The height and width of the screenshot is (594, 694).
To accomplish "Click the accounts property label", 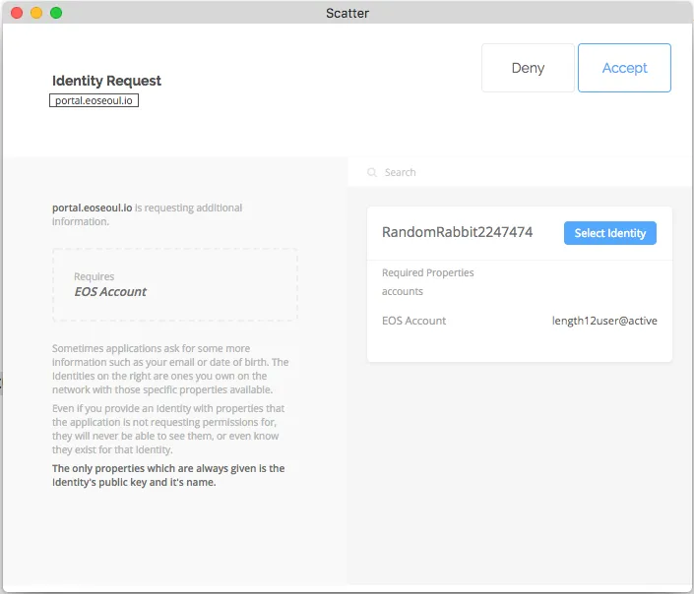I will tap(403, 291).
